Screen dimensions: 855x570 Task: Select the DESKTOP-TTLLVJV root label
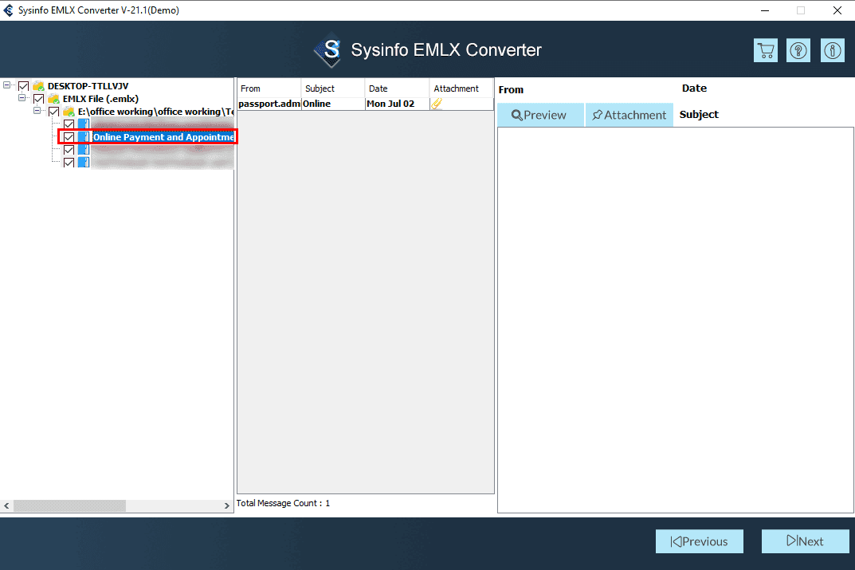tap(88, 86)
